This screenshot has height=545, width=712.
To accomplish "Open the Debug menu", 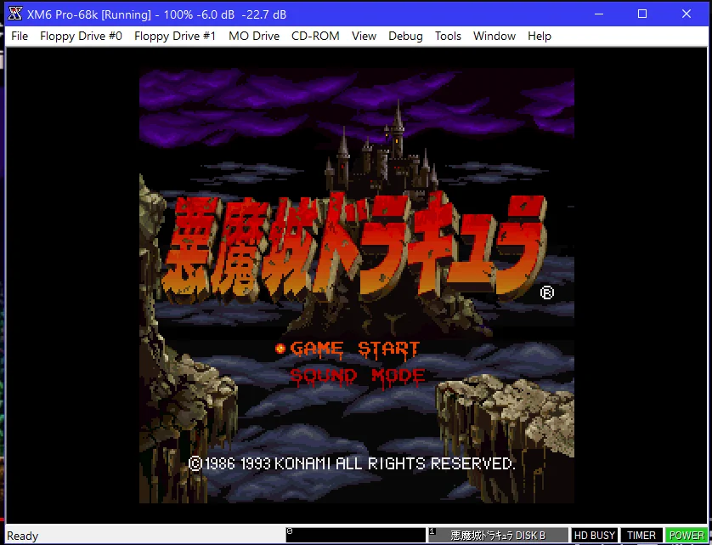I will click(405, 36).
